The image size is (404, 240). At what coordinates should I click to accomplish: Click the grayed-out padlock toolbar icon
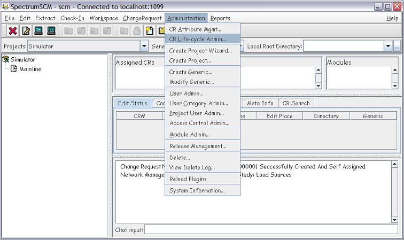(x=137, y=31)
